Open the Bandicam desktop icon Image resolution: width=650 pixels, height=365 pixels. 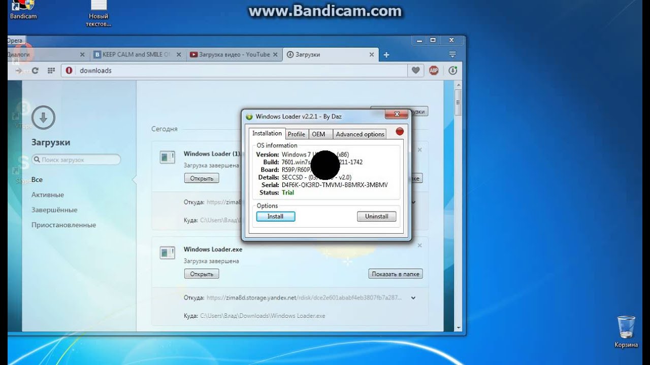pos(23,10)
